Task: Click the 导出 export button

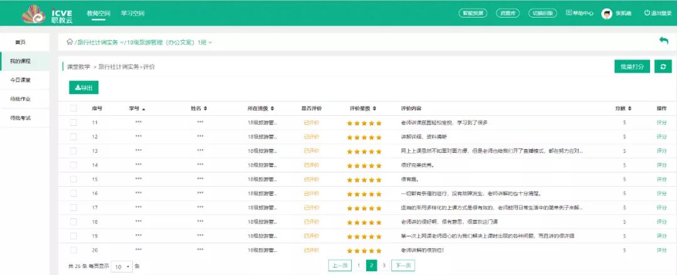Action: pos(83,88)
